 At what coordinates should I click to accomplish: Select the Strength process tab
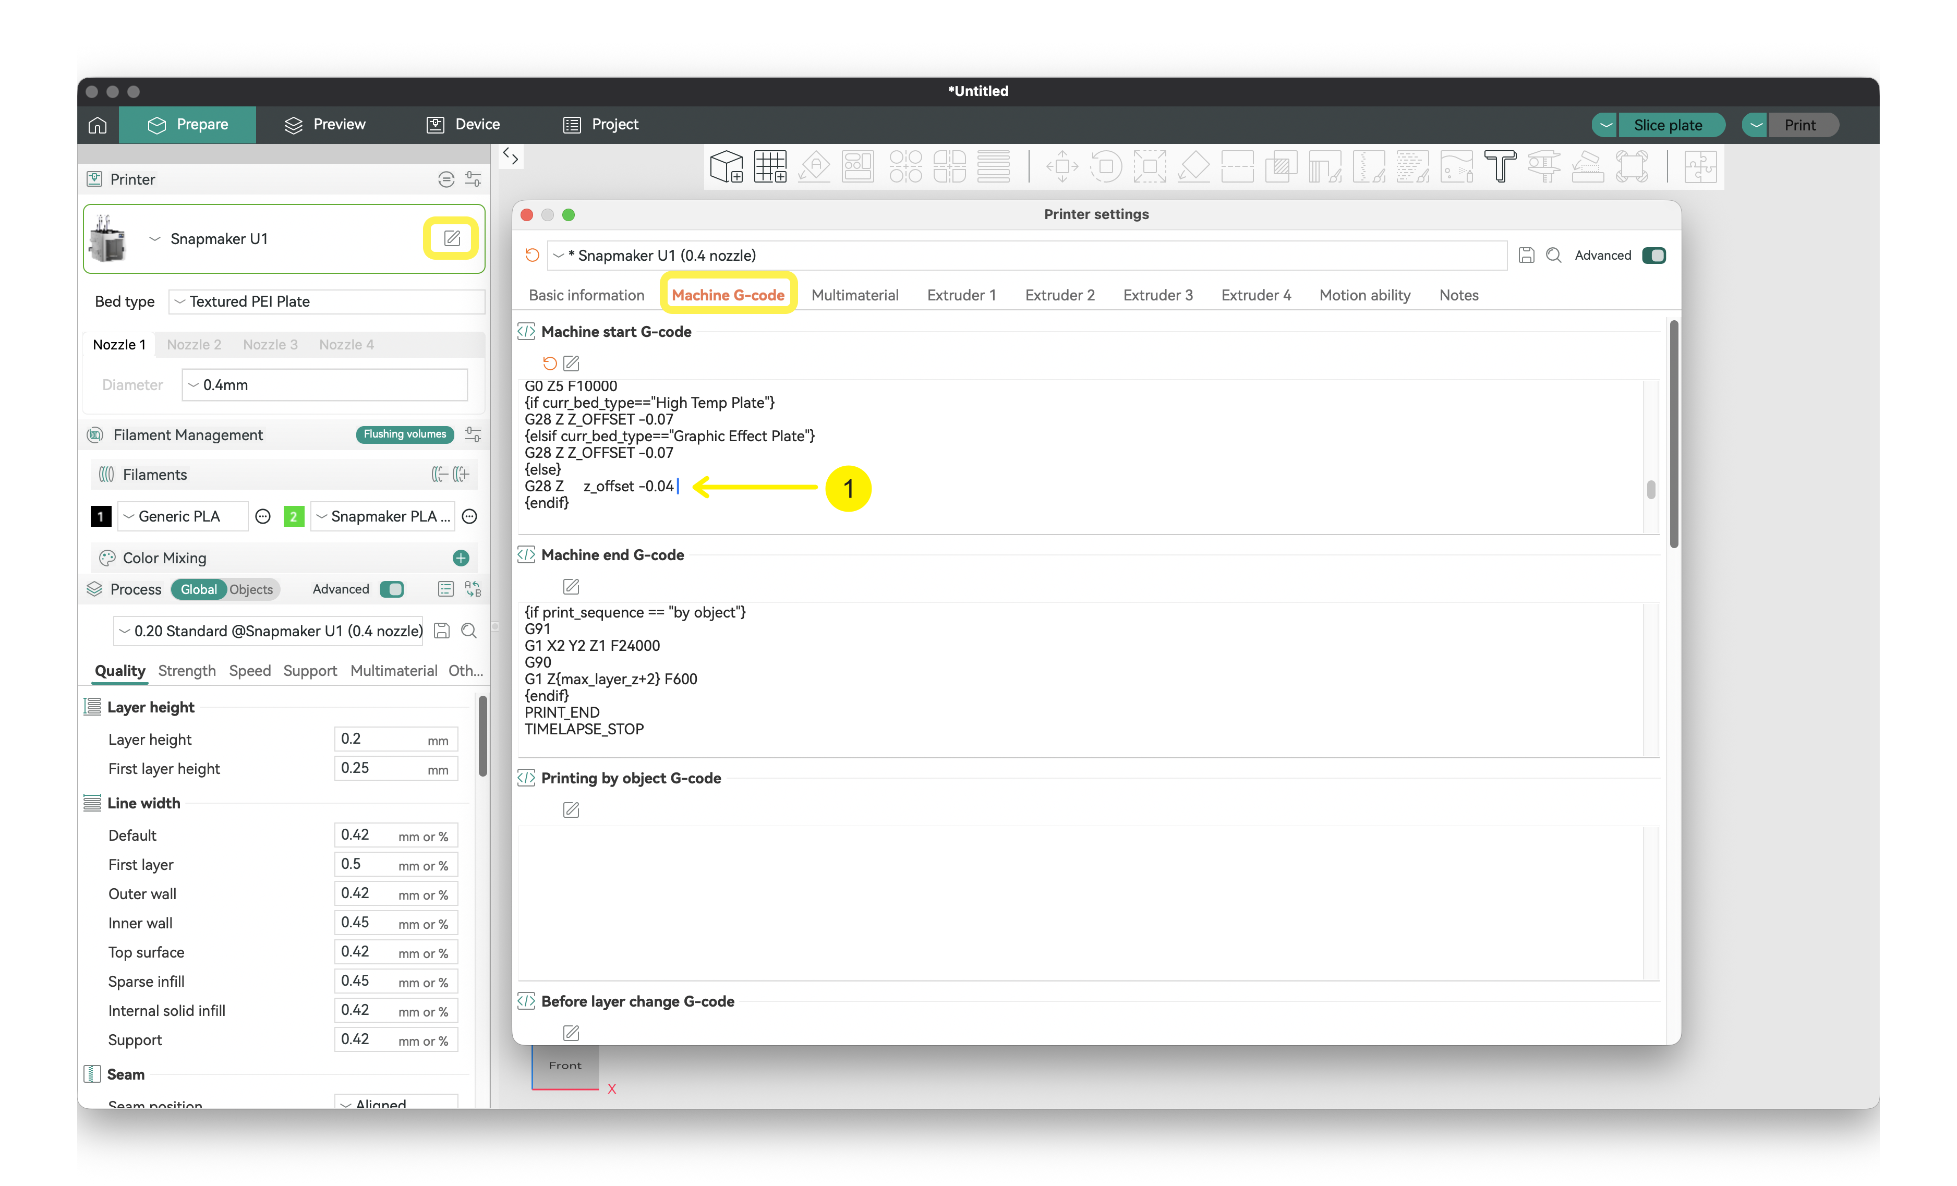[187, 671]
